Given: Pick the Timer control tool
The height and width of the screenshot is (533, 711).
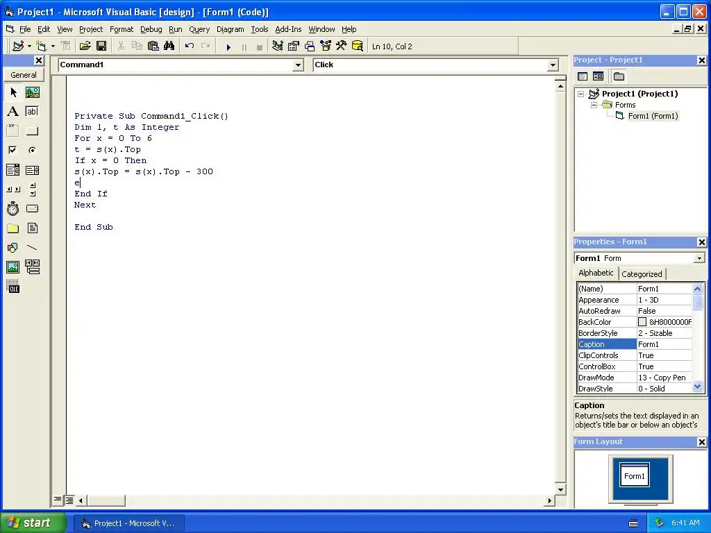Looking at the screenshot, I should click(13, 209).
